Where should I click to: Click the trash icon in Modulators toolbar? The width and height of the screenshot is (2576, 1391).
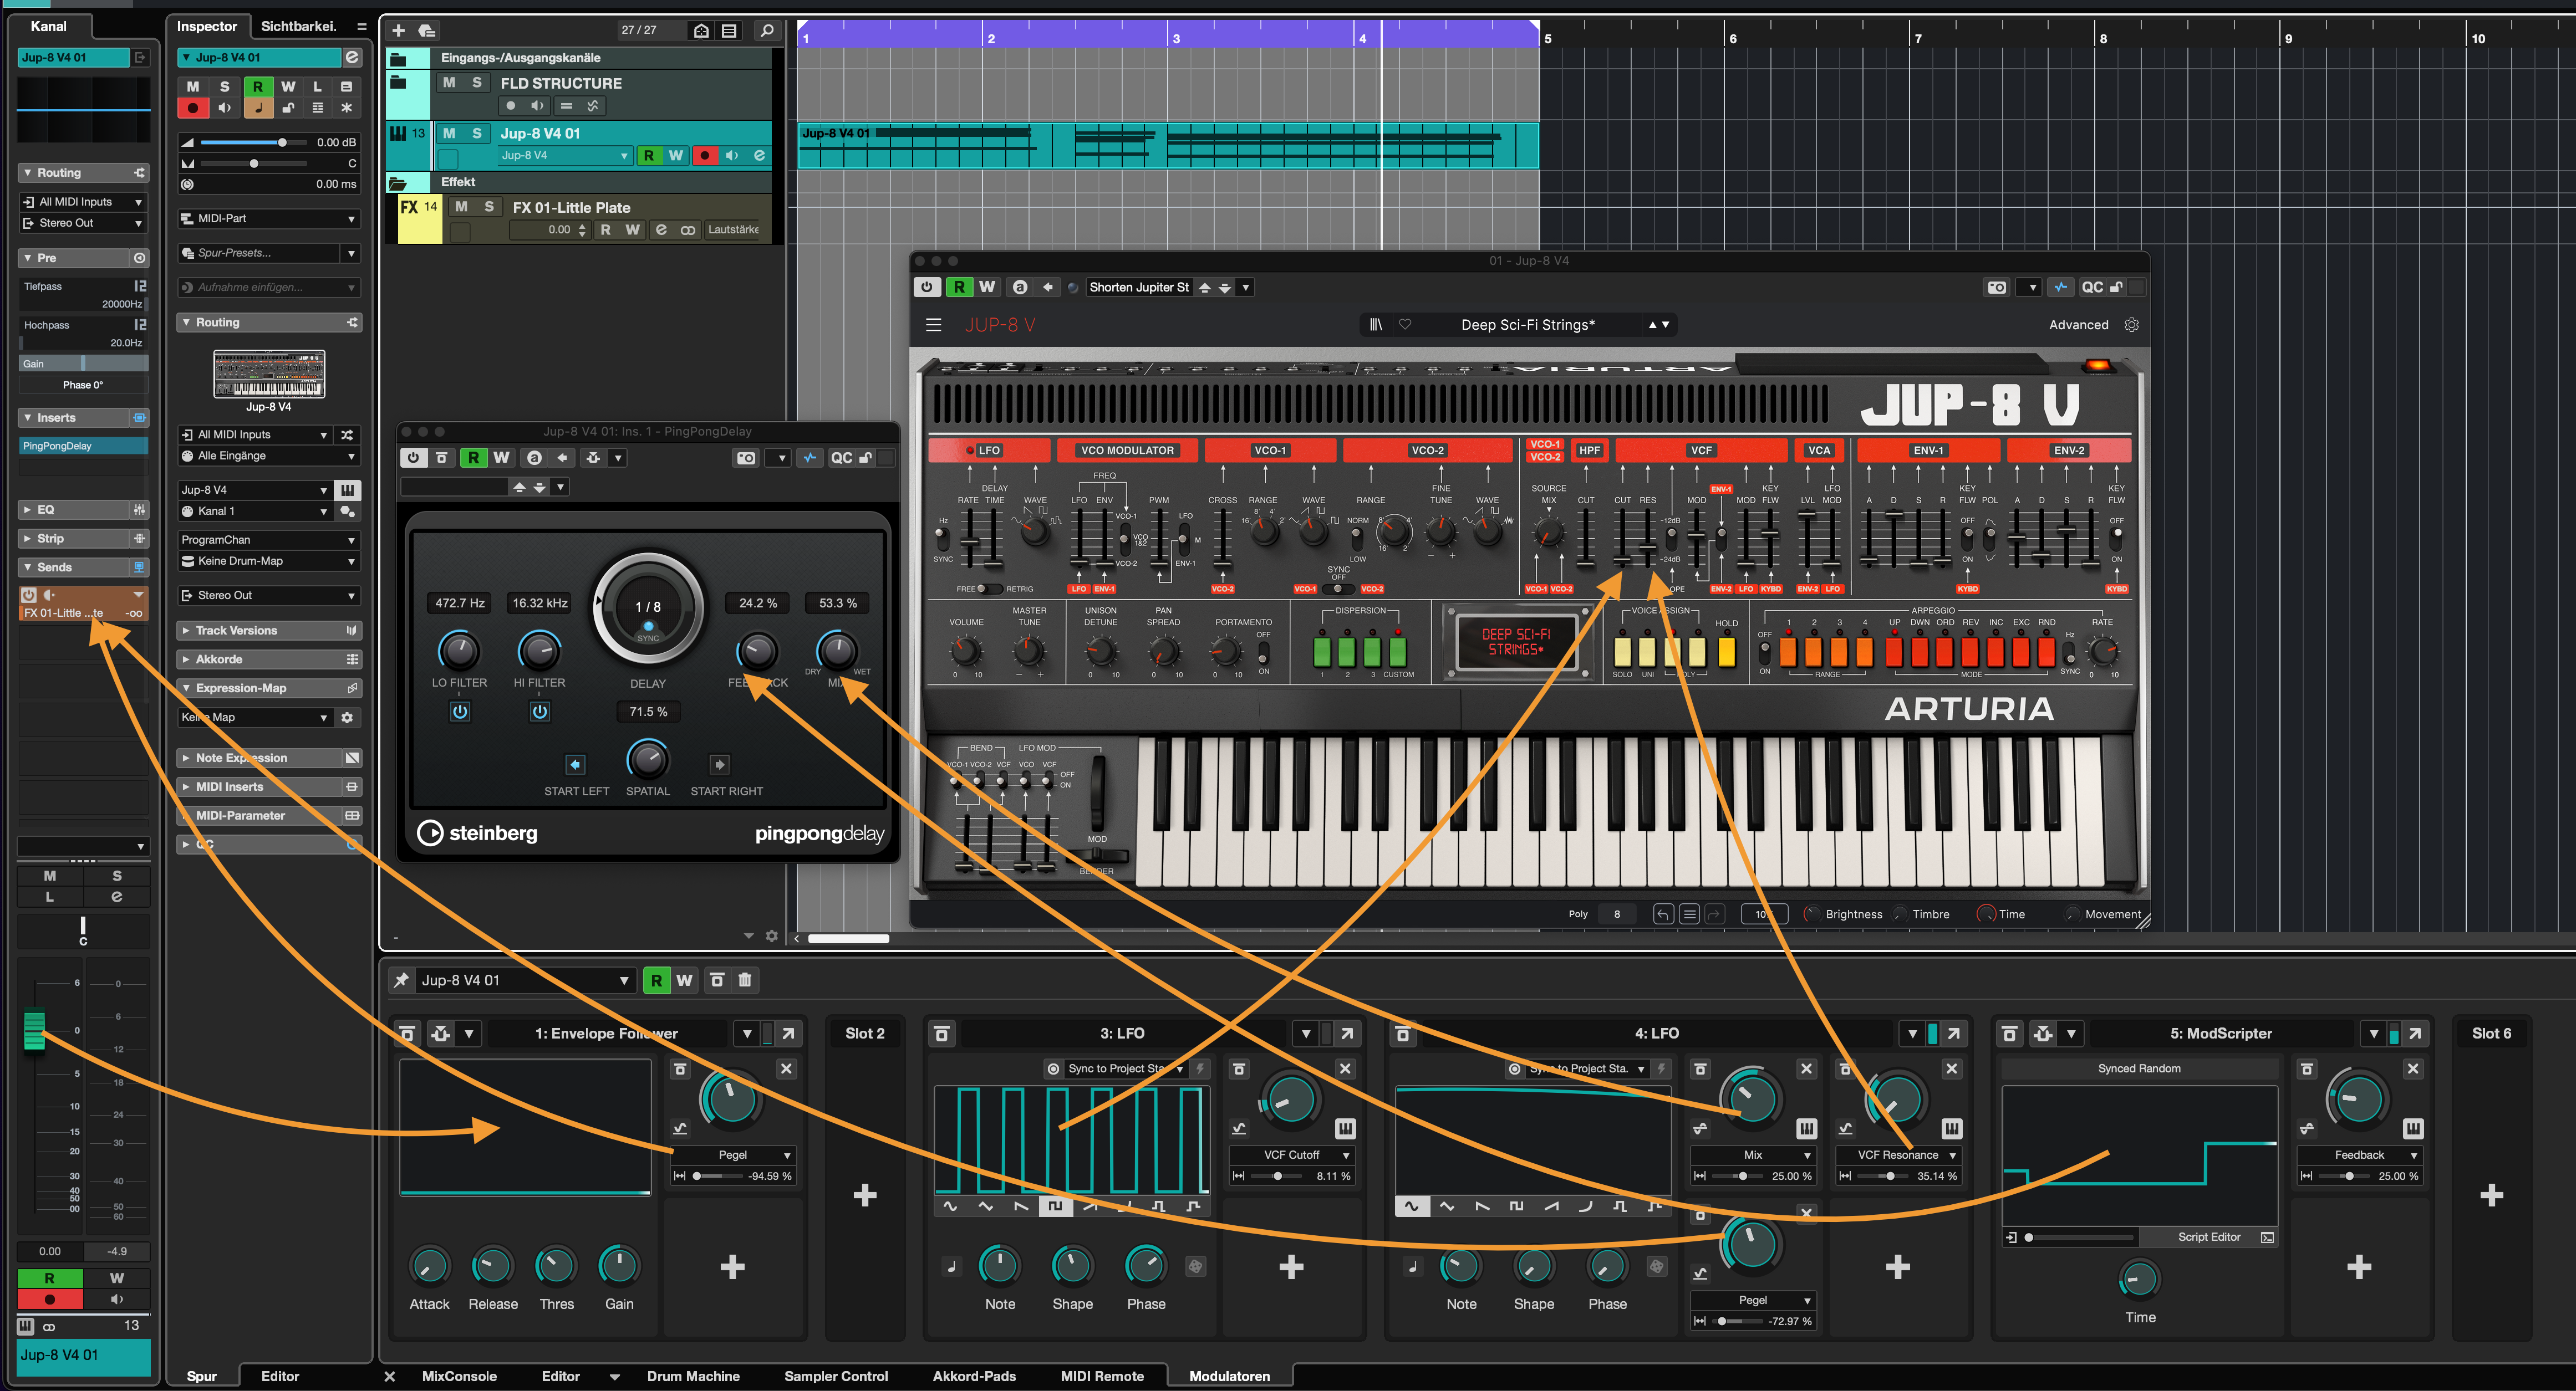[745, 980]
